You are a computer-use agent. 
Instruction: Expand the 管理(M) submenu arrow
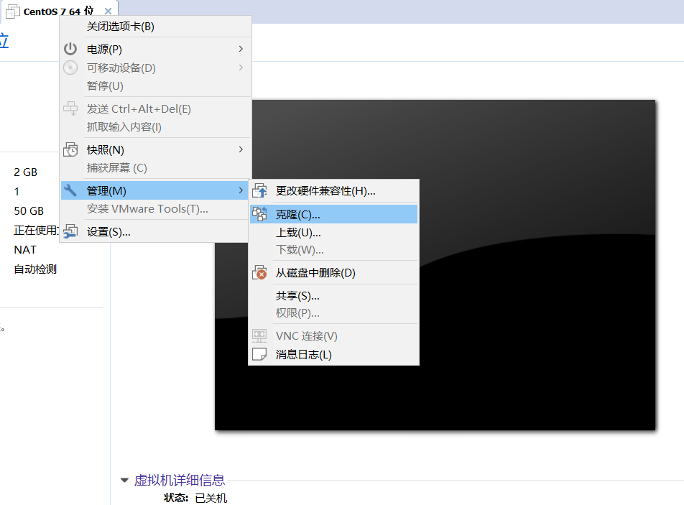pos(241,190)
